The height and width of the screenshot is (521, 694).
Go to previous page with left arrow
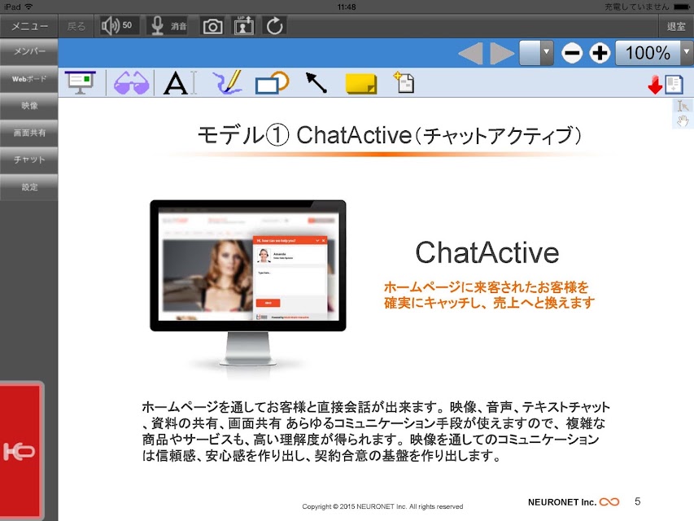tap(470, 53)
